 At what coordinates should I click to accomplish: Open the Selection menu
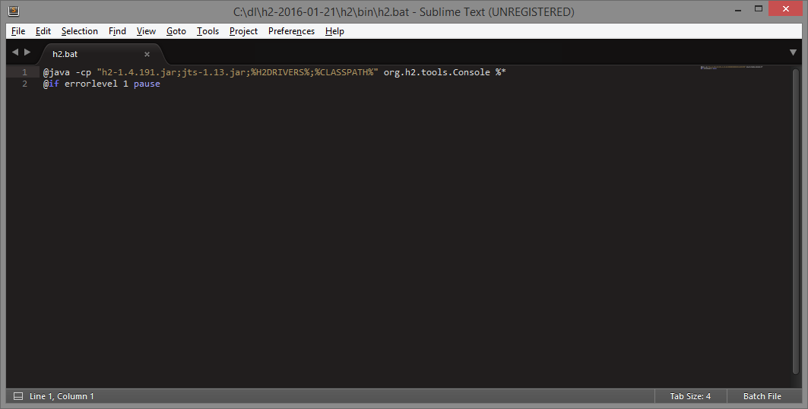point(79,31)
